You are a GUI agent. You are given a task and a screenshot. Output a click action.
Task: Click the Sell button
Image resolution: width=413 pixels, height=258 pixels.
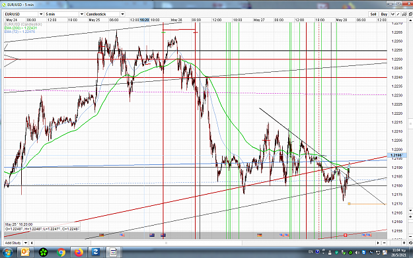[x=373, y=15]
